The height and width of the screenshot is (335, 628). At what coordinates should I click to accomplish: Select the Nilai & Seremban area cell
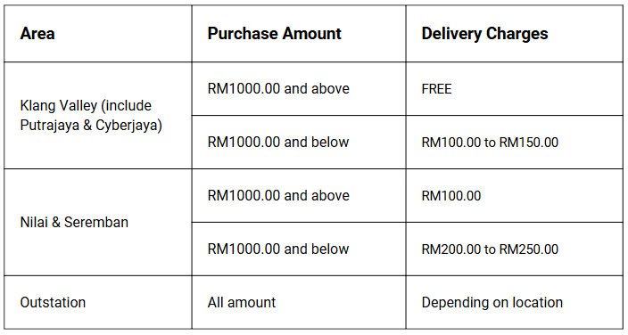[x=98, y=222]
